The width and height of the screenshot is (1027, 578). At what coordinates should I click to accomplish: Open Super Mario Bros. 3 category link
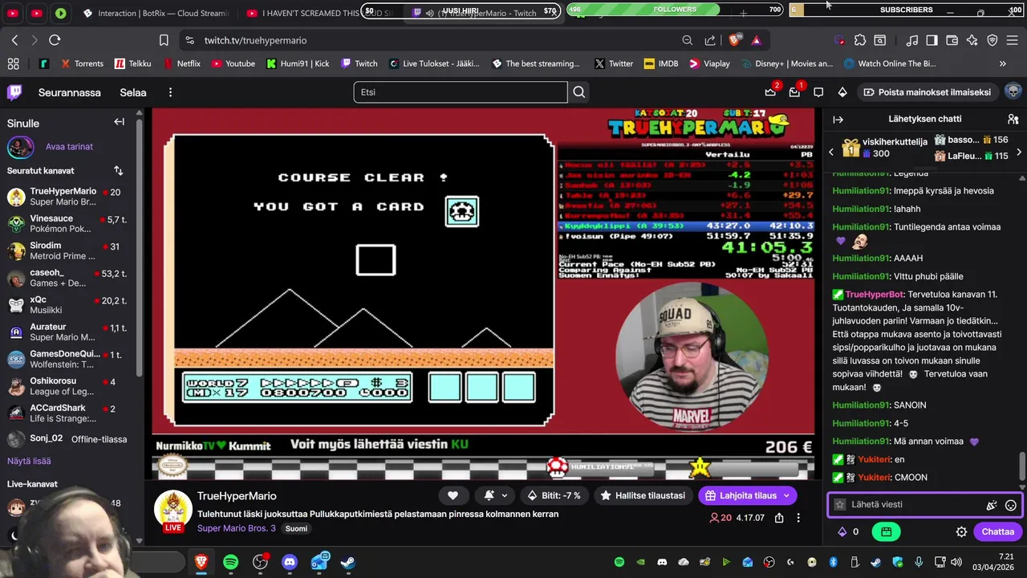(237, 528)
